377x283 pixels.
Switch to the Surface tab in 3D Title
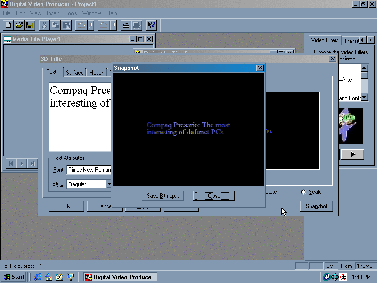pos(75,73)
